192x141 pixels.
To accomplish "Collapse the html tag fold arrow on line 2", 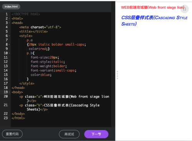I will tap(9, 18).
